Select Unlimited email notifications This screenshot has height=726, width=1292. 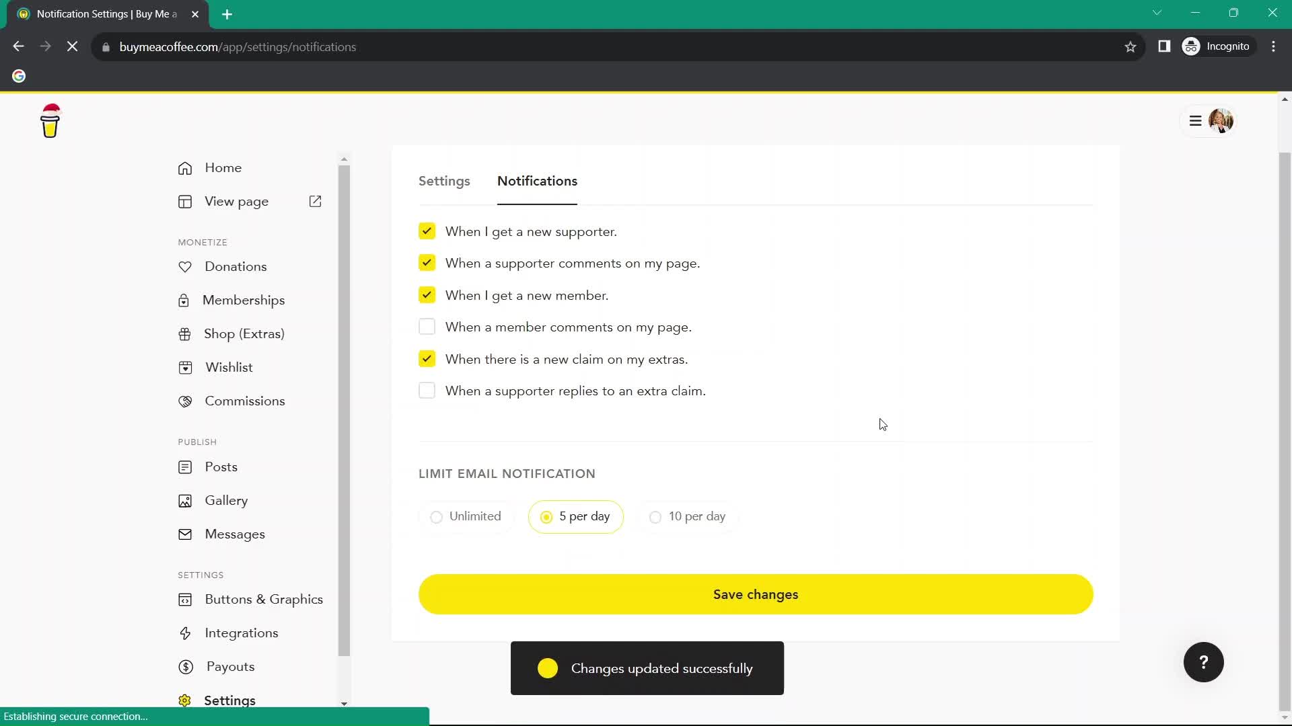[437, 516]
